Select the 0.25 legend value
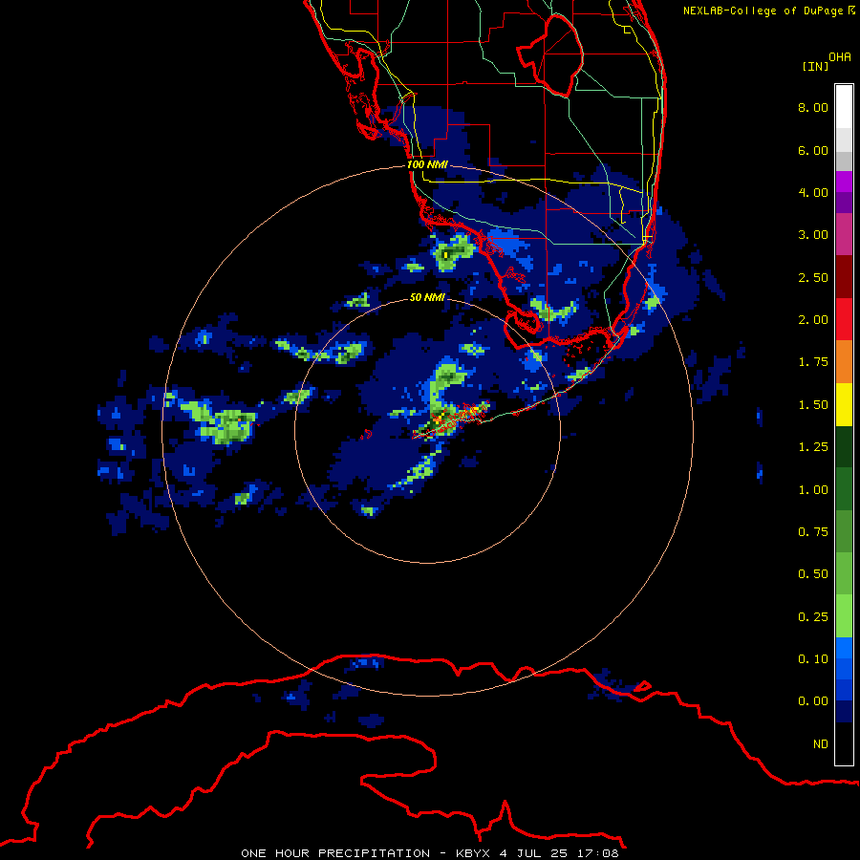 coord(813,617)
